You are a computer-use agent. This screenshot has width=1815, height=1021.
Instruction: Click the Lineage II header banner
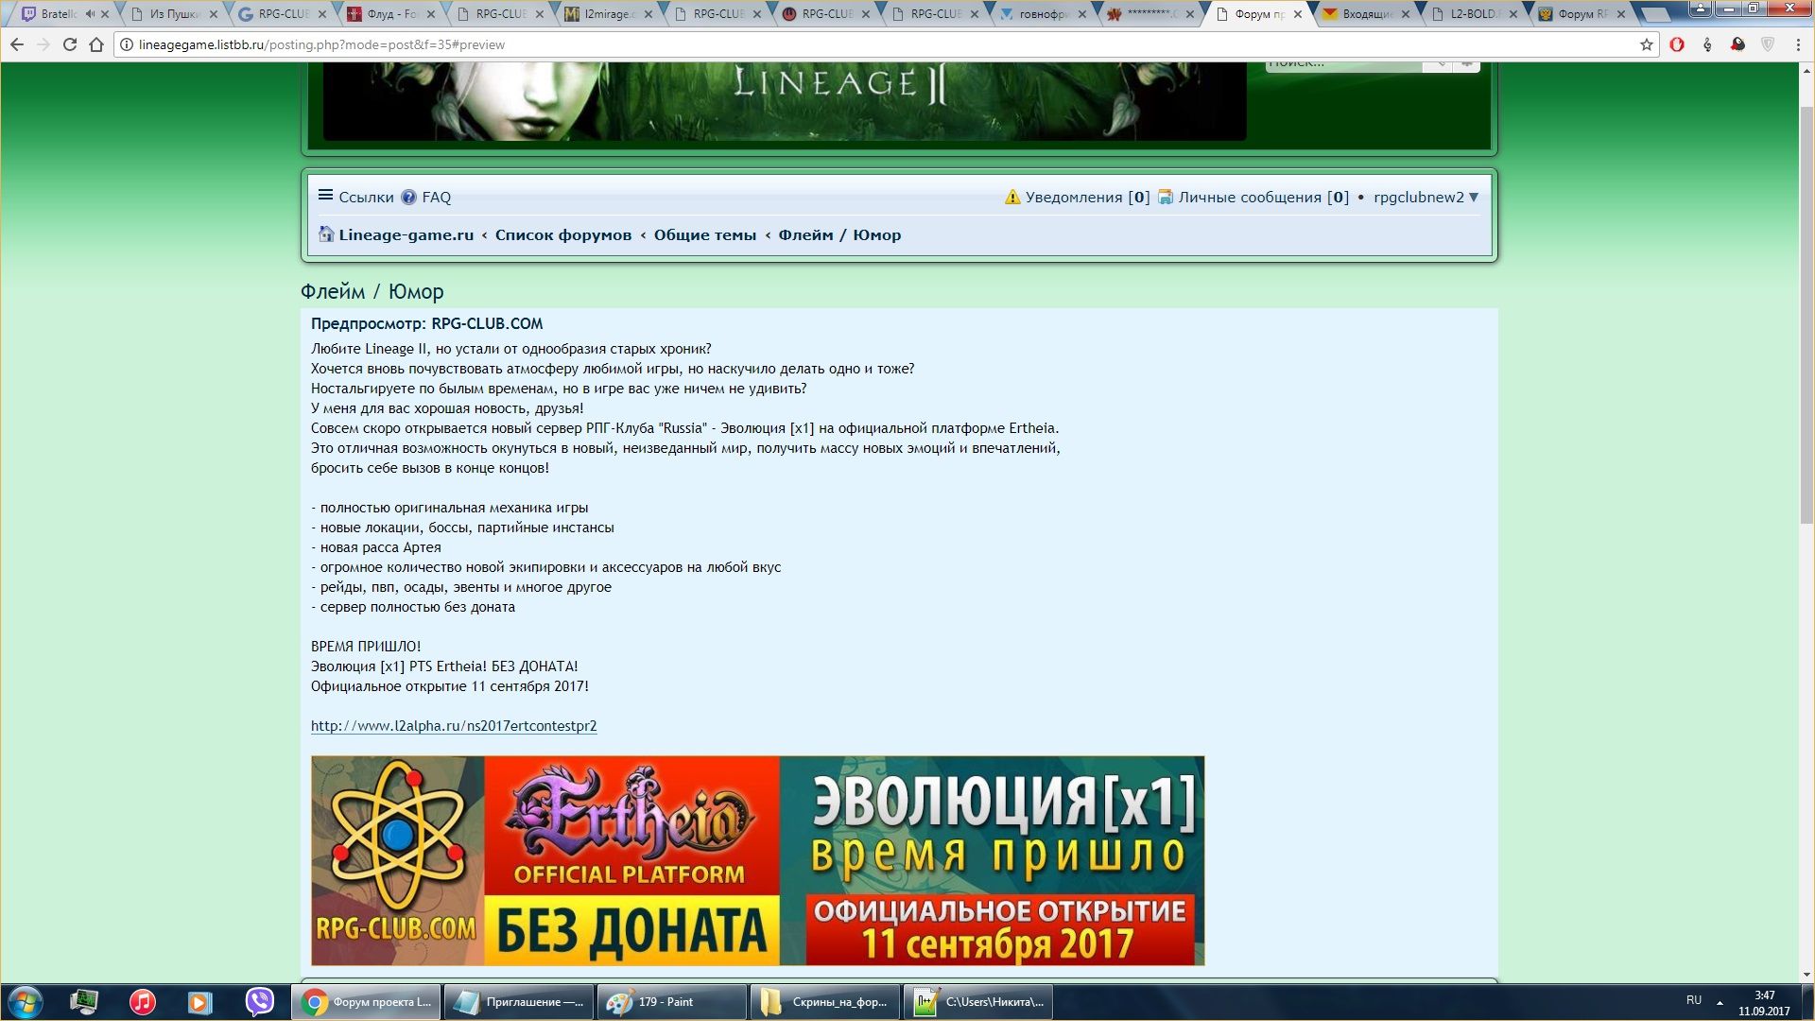click(785, 101)
